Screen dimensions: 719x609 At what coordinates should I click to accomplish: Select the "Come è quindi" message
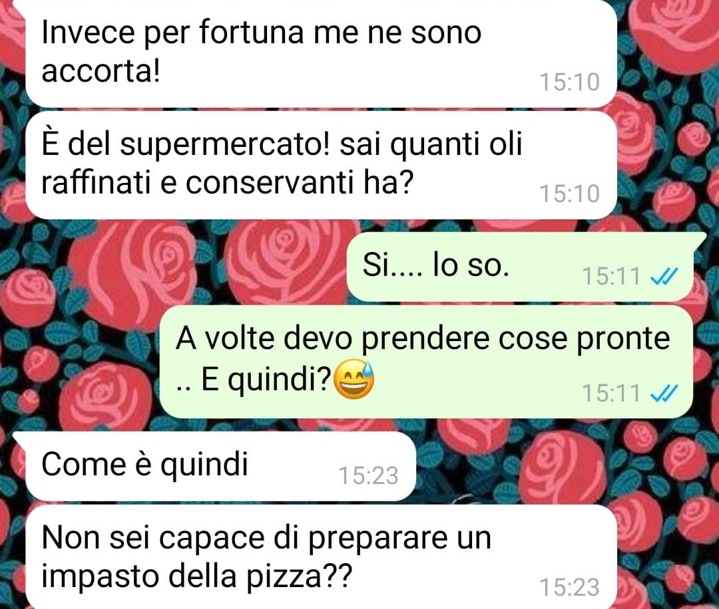click(x=220, y=466)
